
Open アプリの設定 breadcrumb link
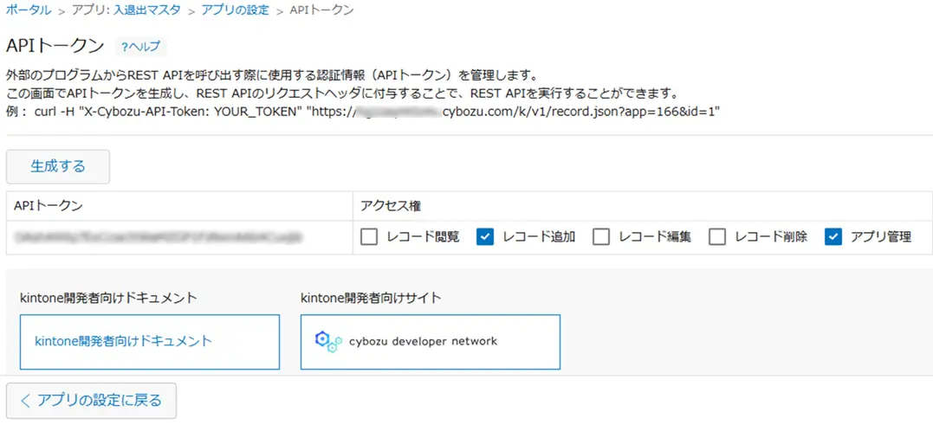click(235, 10)
